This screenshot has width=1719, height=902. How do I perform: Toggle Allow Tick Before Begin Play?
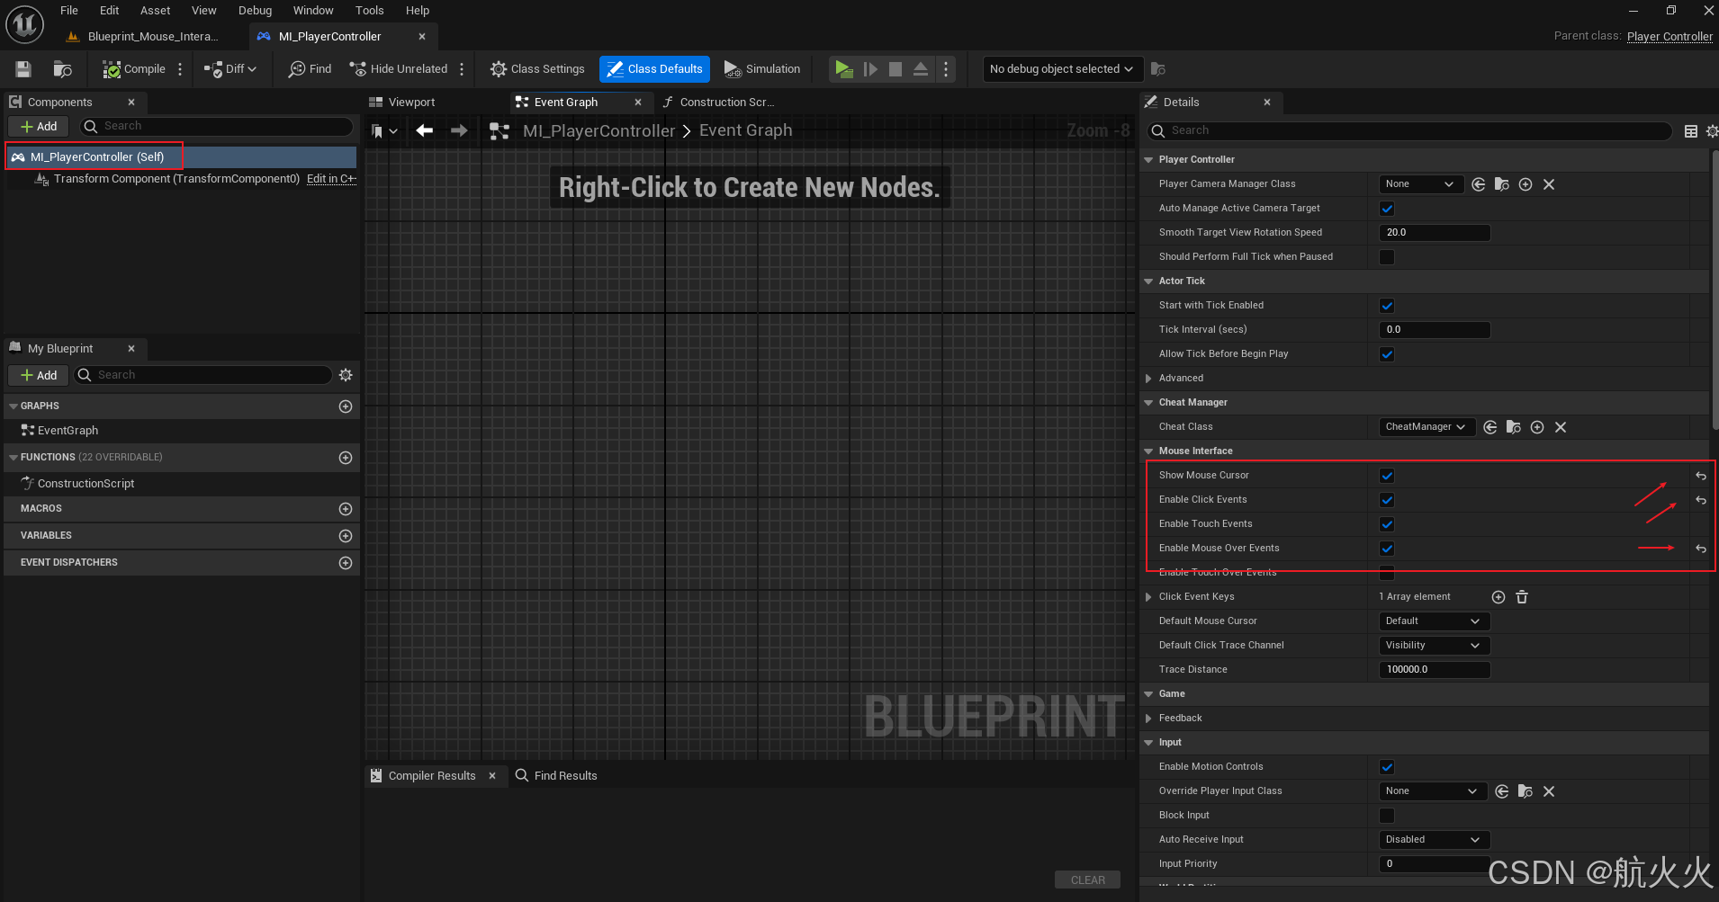[x=1387, y=354]
